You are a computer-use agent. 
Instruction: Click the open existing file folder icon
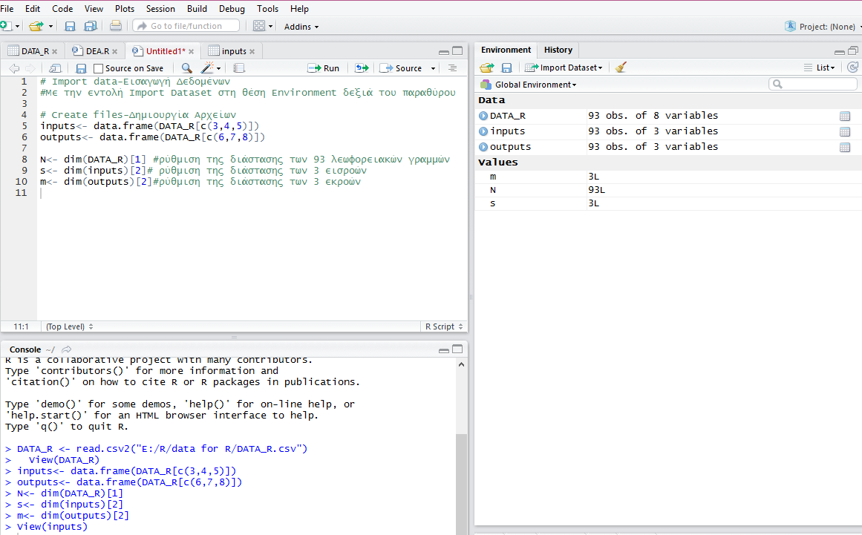click(36, 26)
